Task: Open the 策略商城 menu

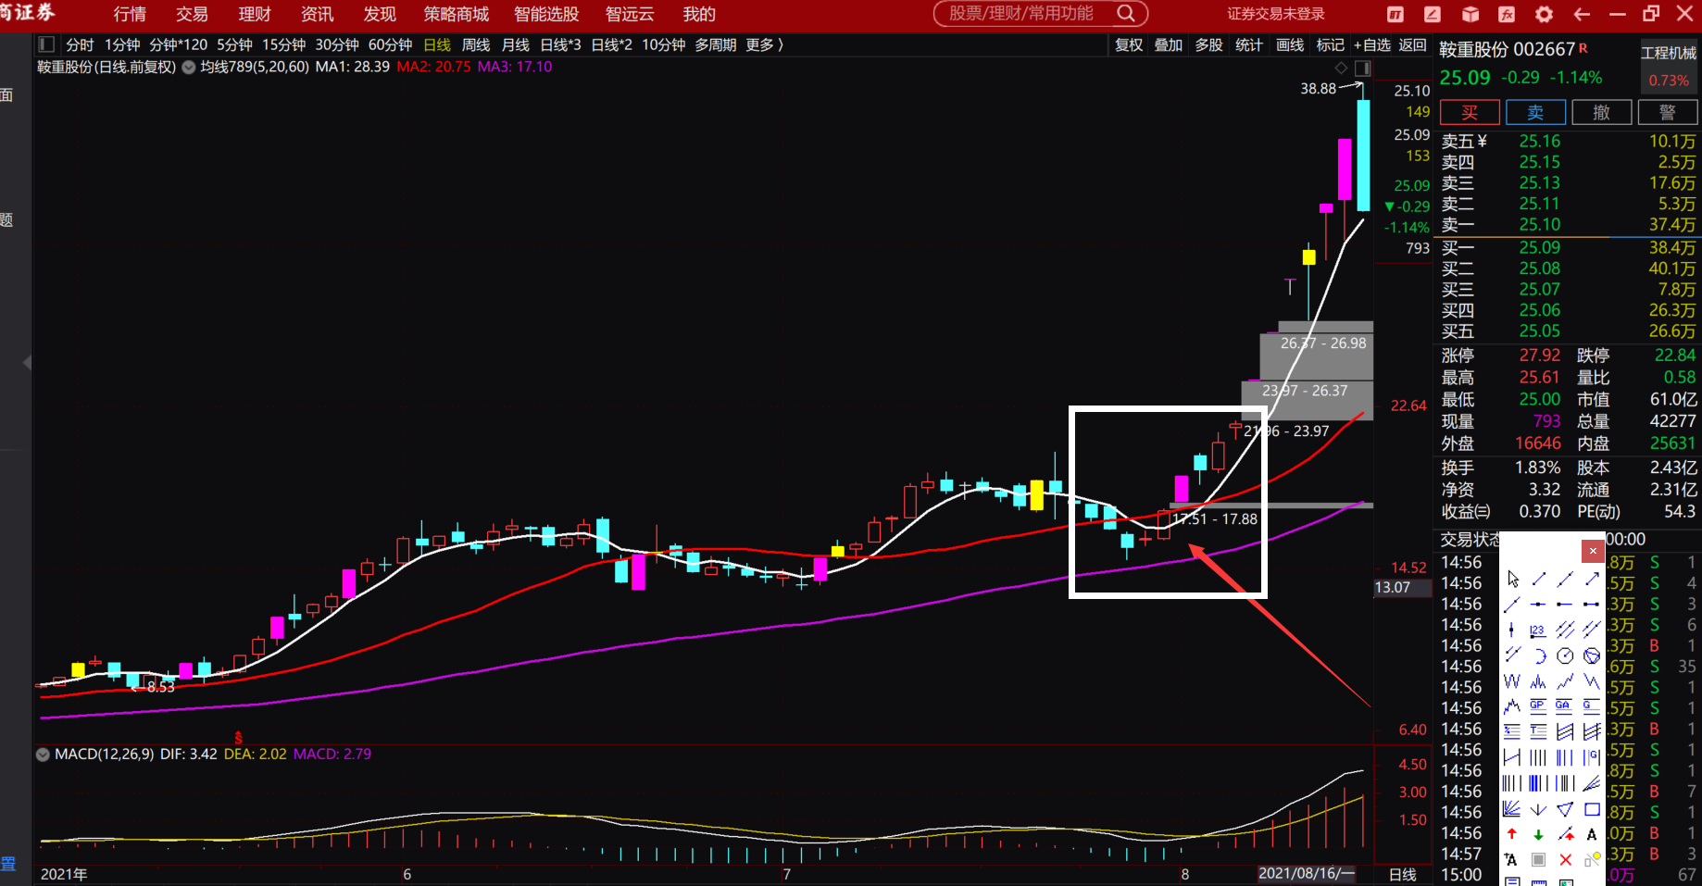Action: pos(456,14)
